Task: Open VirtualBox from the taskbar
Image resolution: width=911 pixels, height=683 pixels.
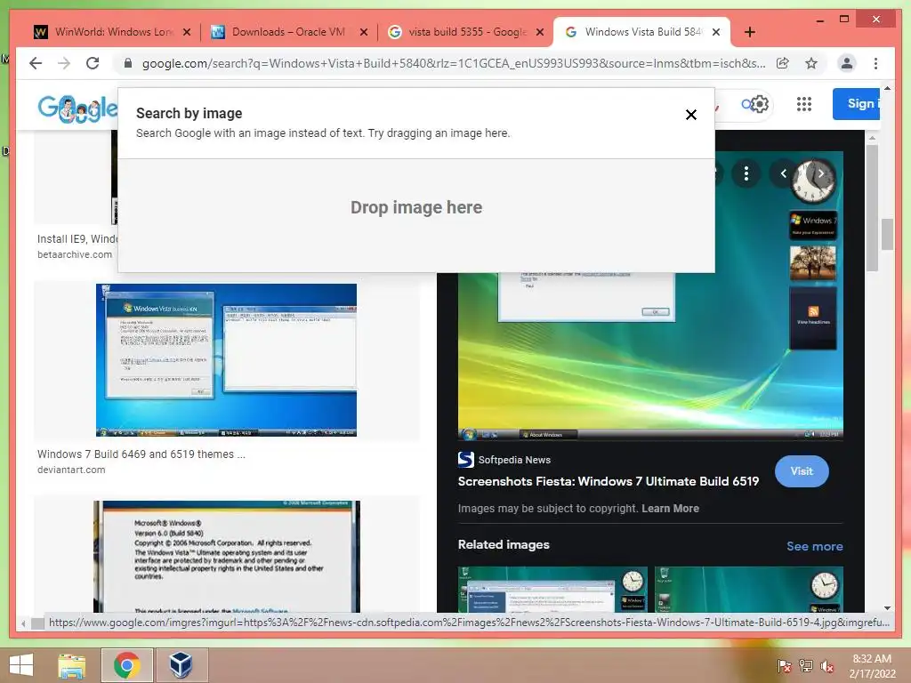Action: click(181, 665)
